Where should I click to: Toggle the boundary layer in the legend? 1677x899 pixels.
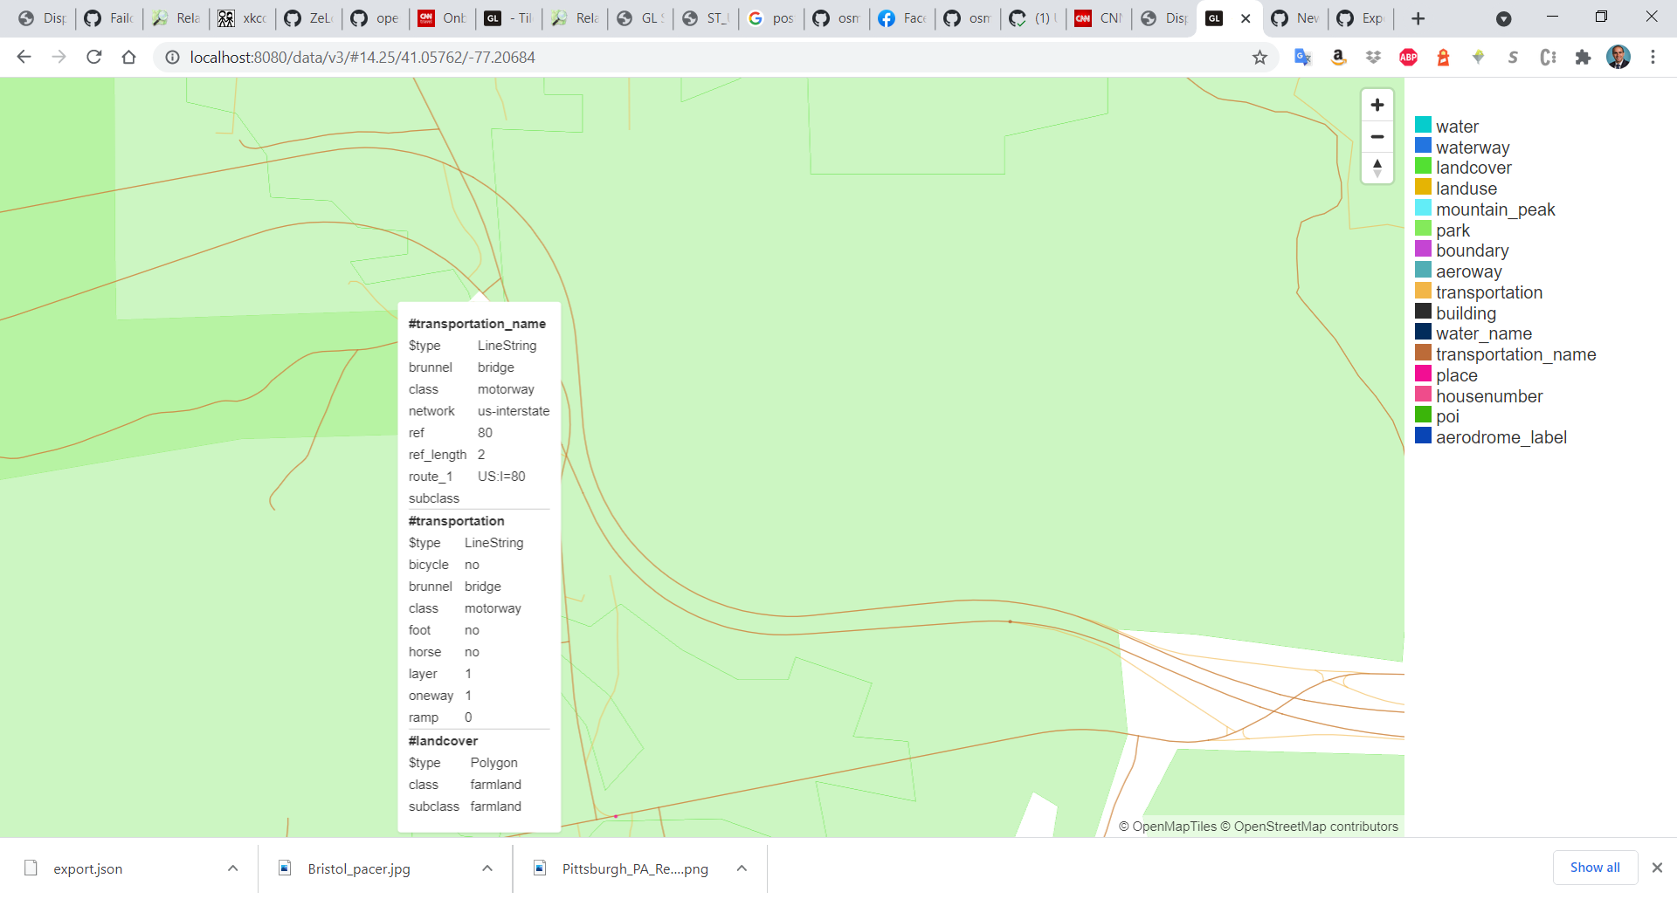1472,250
